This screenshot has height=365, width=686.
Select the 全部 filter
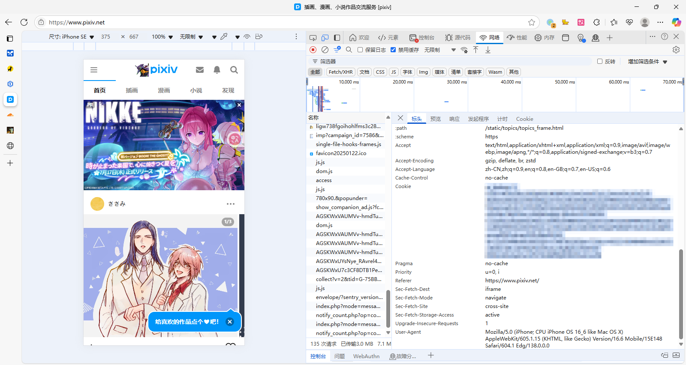coord(315,72)
